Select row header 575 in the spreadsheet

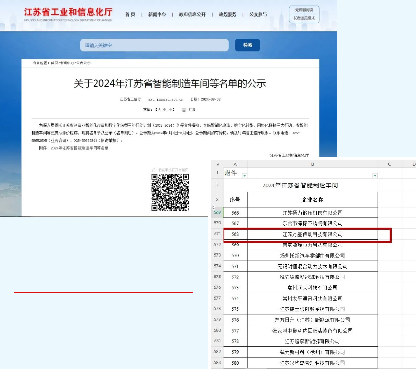(x=217, y=277)
